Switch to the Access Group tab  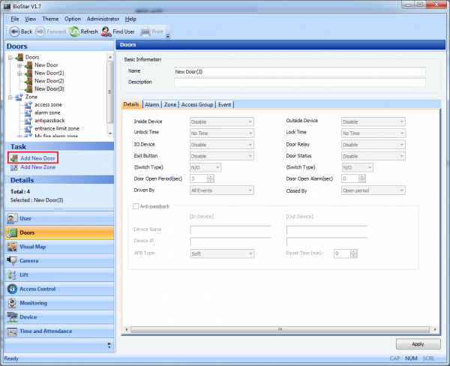197,105
